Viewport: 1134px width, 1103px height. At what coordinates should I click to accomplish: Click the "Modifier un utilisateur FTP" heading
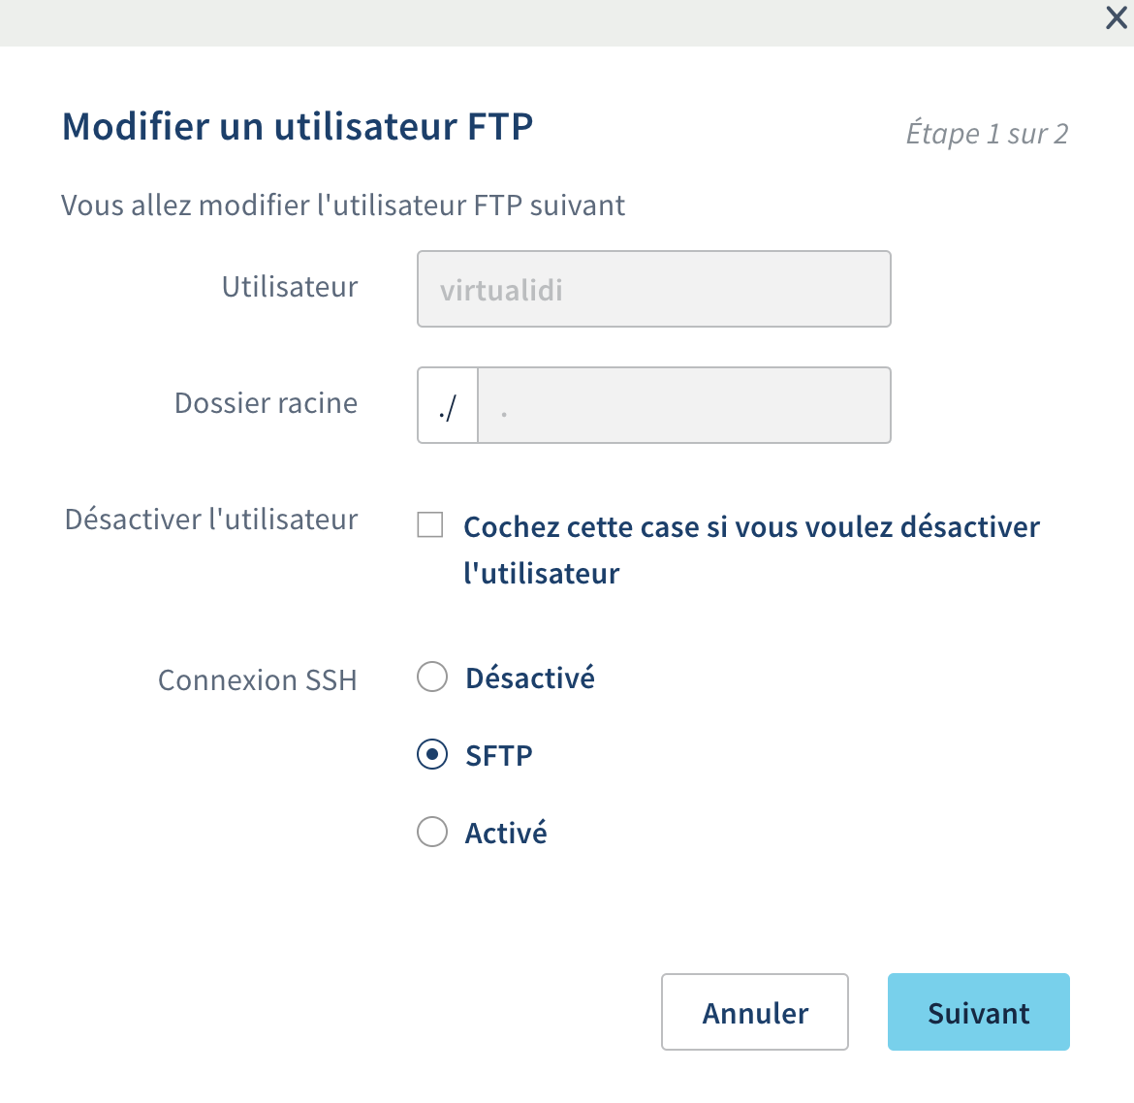[298, 127]
